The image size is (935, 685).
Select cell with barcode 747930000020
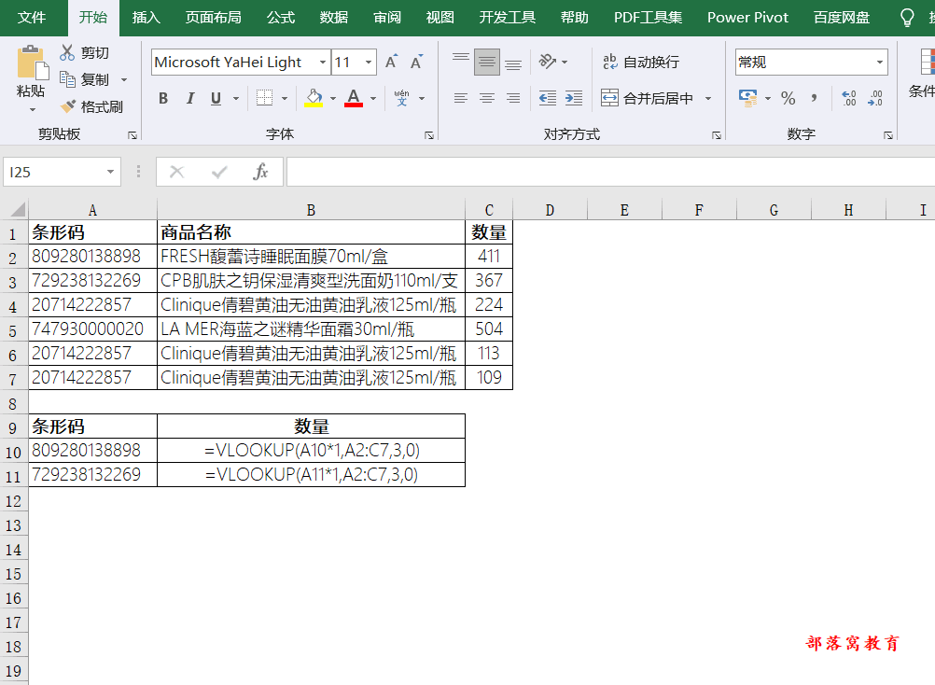(x=92, y=329)
